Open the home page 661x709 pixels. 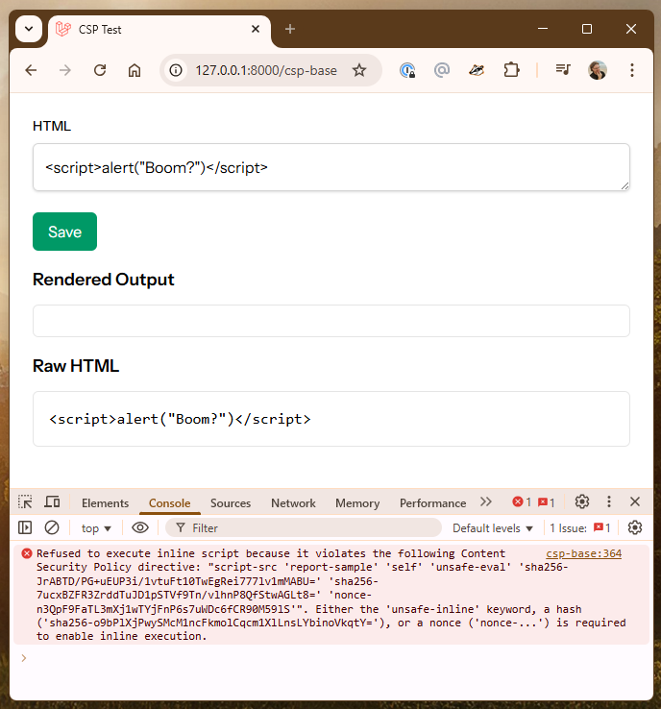[x=135, y=70]
